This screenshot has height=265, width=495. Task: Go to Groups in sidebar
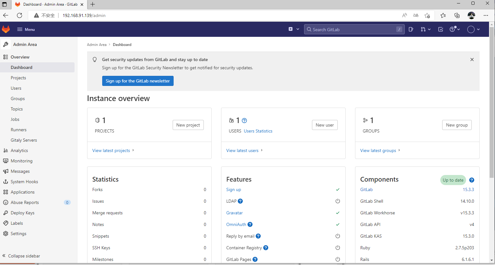pyautogui.click(x=18, y=99)
